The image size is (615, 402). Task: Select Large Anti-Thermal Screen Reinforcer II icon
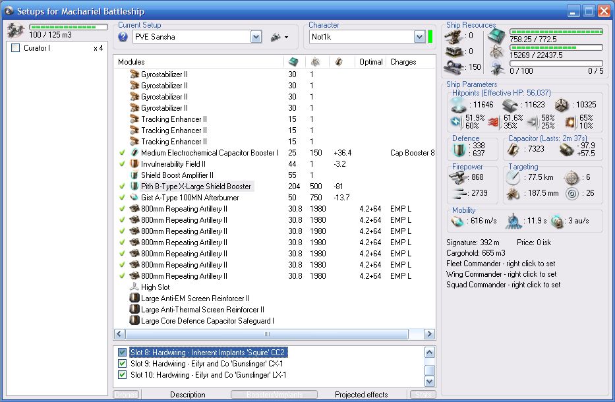click(134, 310)
